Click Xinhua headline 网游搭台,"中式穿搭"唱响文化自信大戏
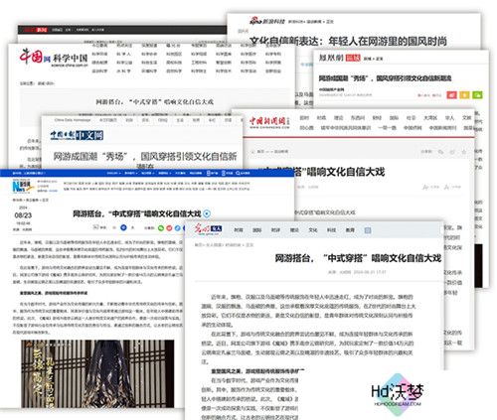This screenshot has height=420, width=497. coord(137,213)
